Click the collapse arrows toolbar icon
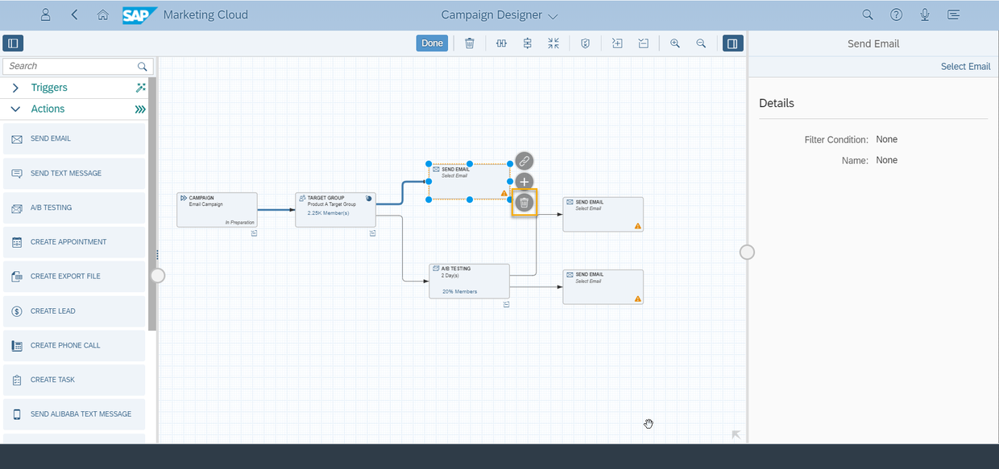The width and height of the screenshot is (999, 469). [553, 43]
